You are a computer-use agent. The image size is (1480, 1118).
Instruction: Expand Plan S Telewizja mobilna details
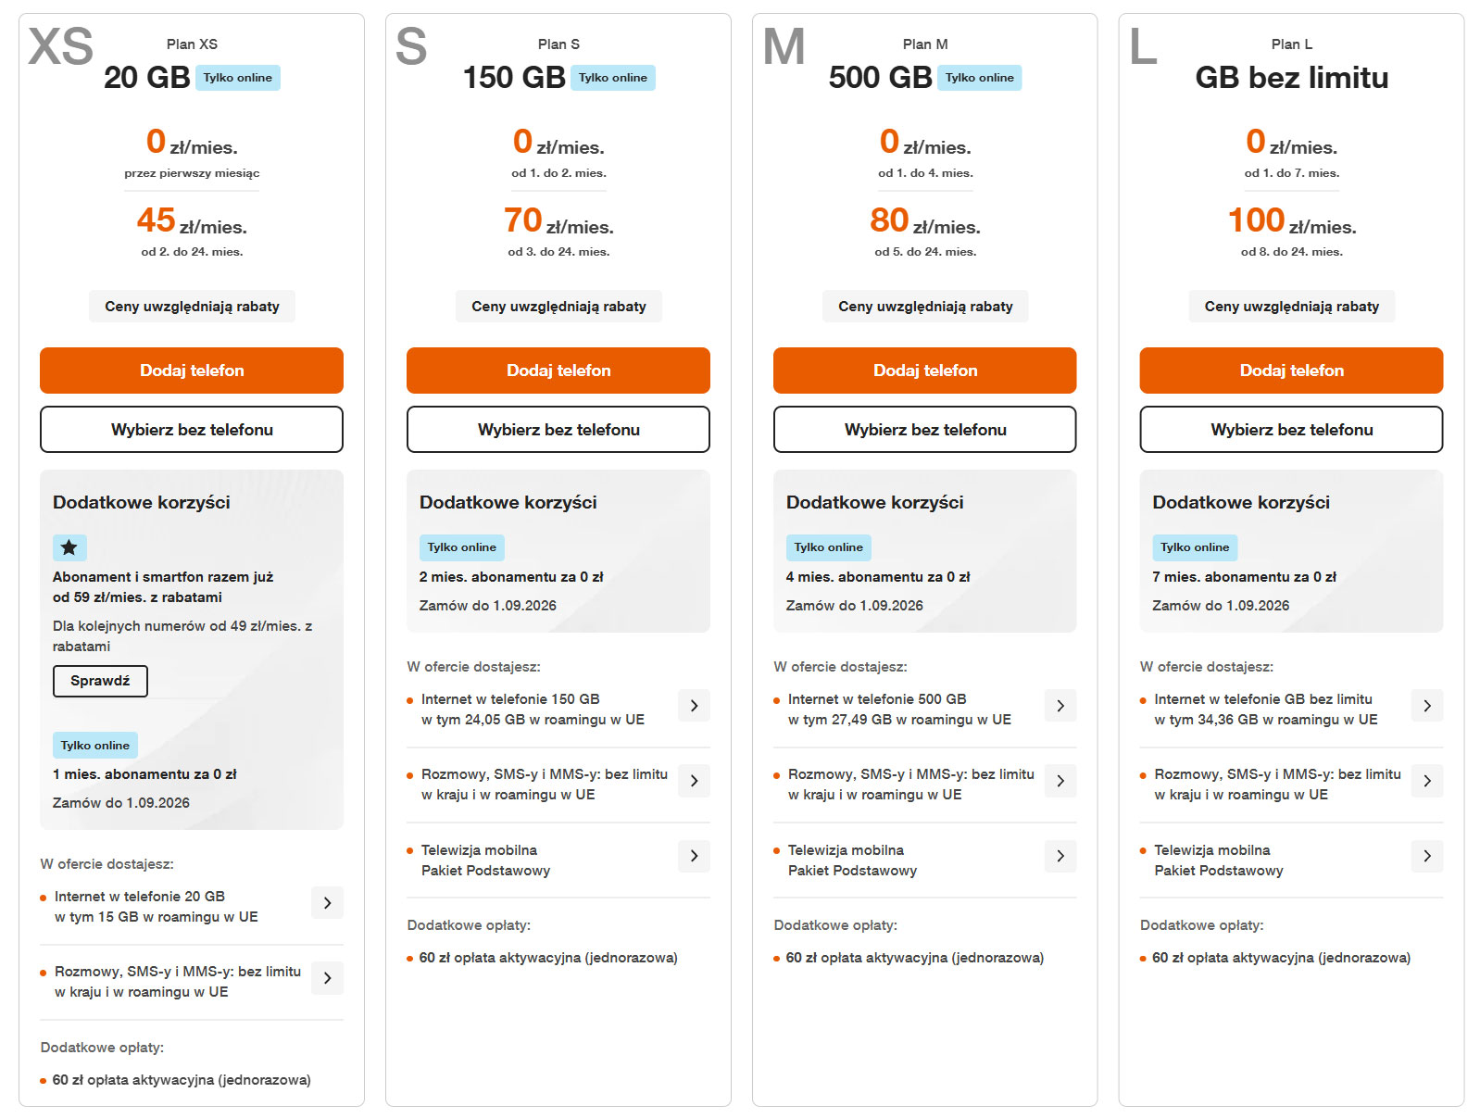[694, 856]
